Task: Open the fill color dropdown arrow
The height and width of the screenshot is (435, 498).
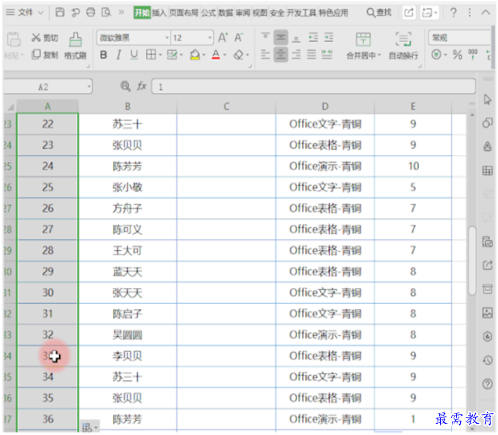Action: tap(203, 55)
